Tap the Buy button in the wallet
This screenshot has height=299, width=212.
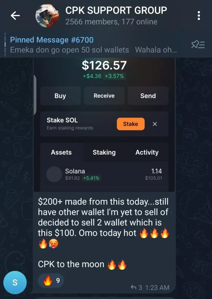click(x=60, y=96)
